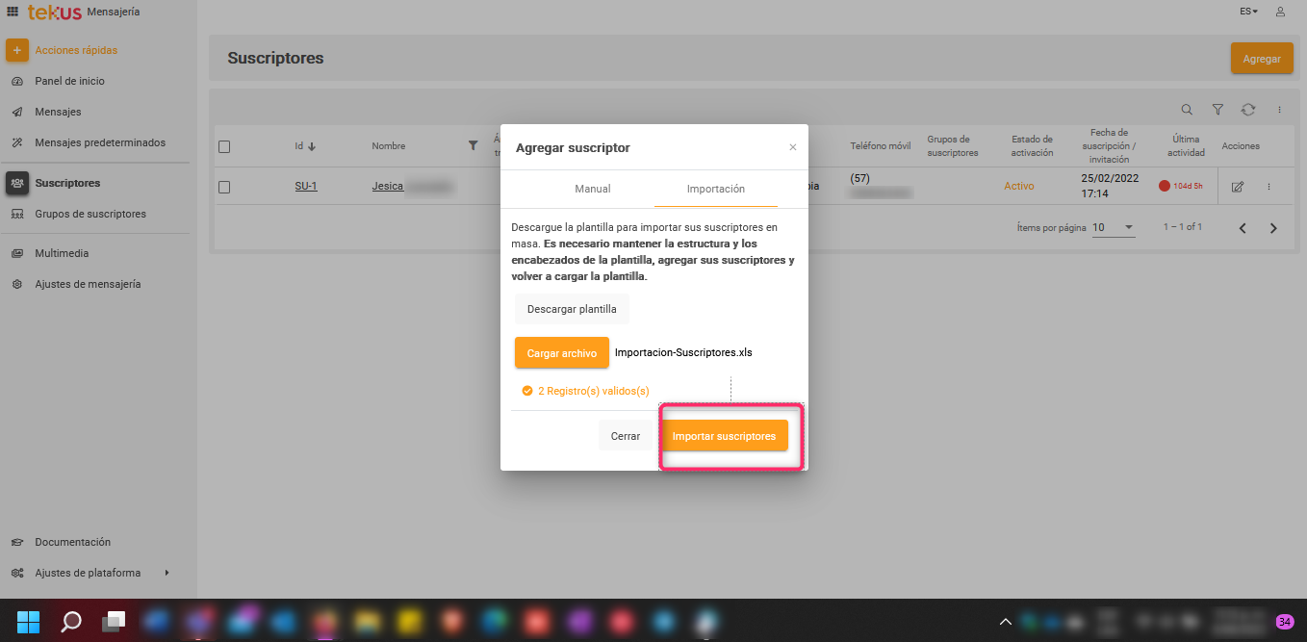This screenshot has width=1307, height=642.
Task: Go to the next page arrow
Action: coord(1273,228)
